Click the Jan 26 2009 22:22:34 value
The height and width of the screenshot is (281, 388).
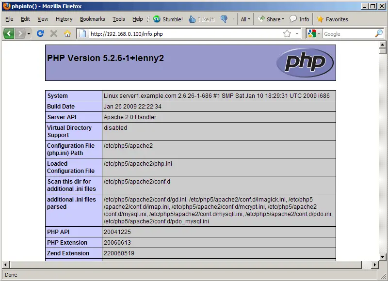coord(132,106)
